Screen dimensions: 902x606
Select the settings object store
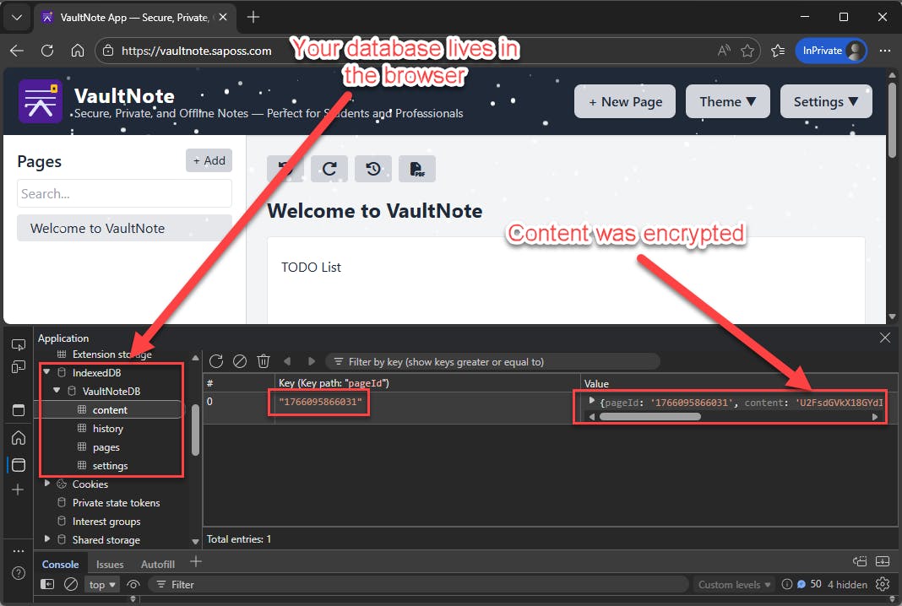[111, 465]
